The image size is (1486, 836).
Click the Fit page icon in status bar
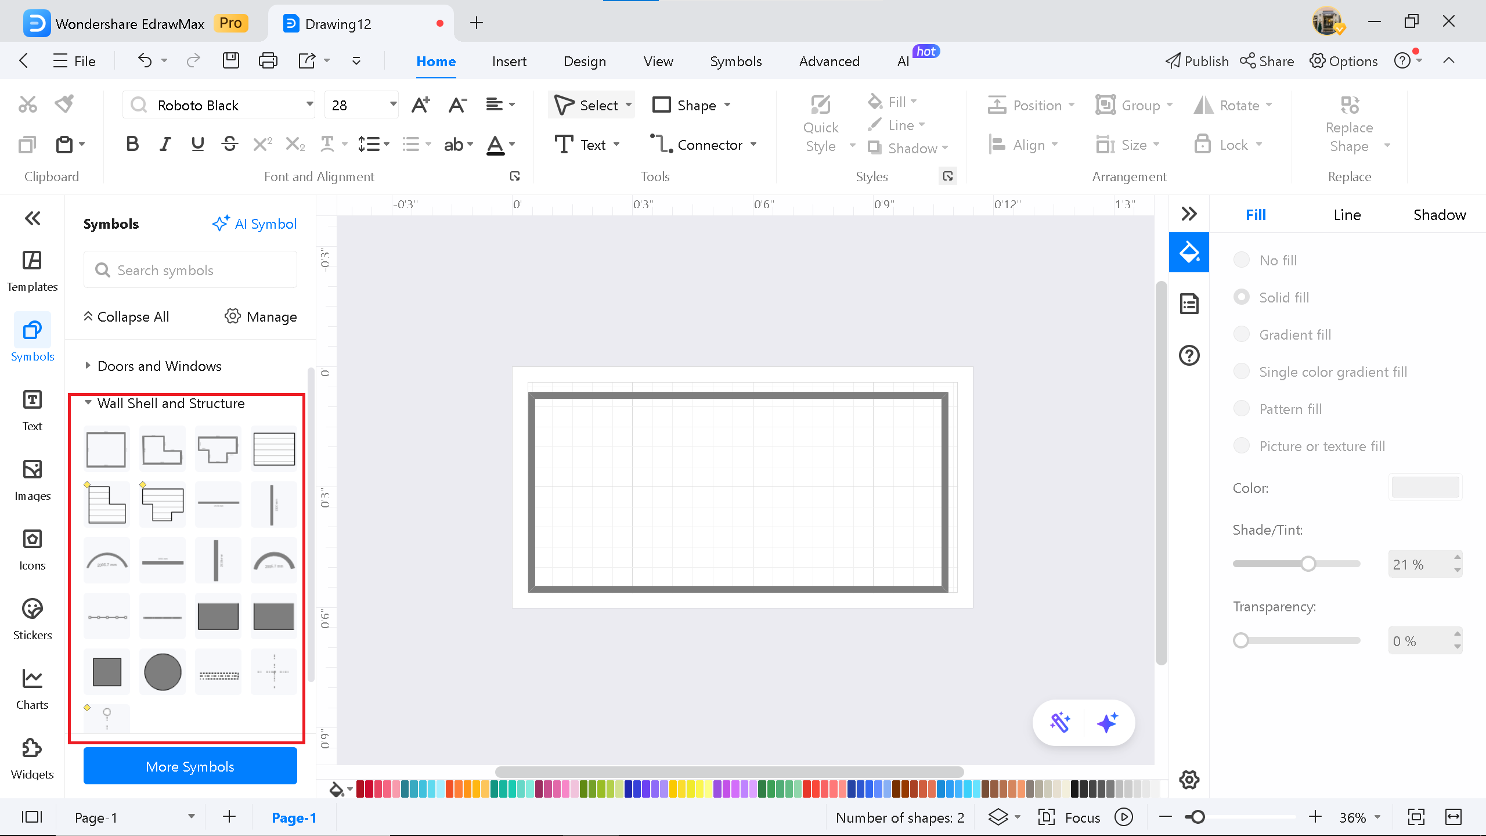[x=1416, y=817]
